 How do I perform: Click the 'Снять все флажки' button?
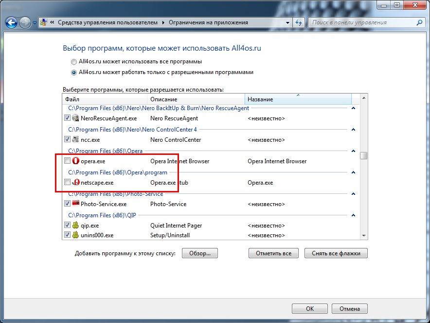[x=336, y=253]
